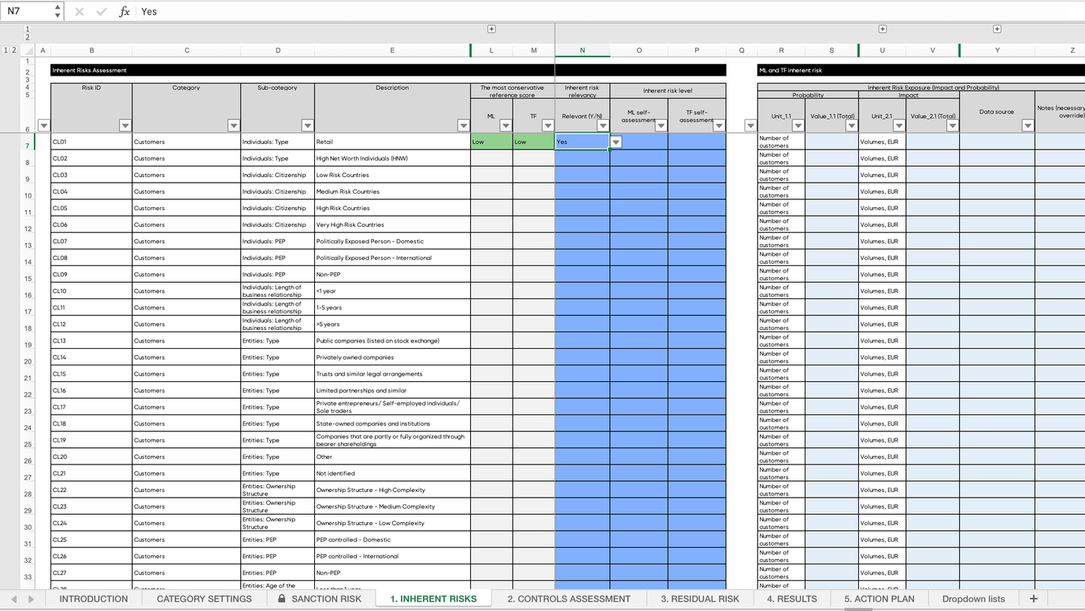This screenshot has height=611, width=1085.
Task: Expand the collapsed column group above column L
Action: [491, 28]
